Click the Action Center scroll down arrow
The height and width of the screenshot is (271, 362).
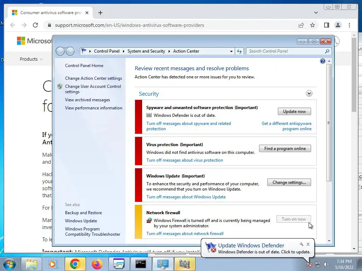[x=329, y=241]
